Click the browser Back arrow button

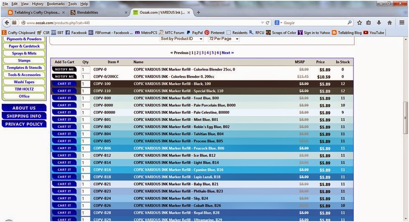(7, 23)
